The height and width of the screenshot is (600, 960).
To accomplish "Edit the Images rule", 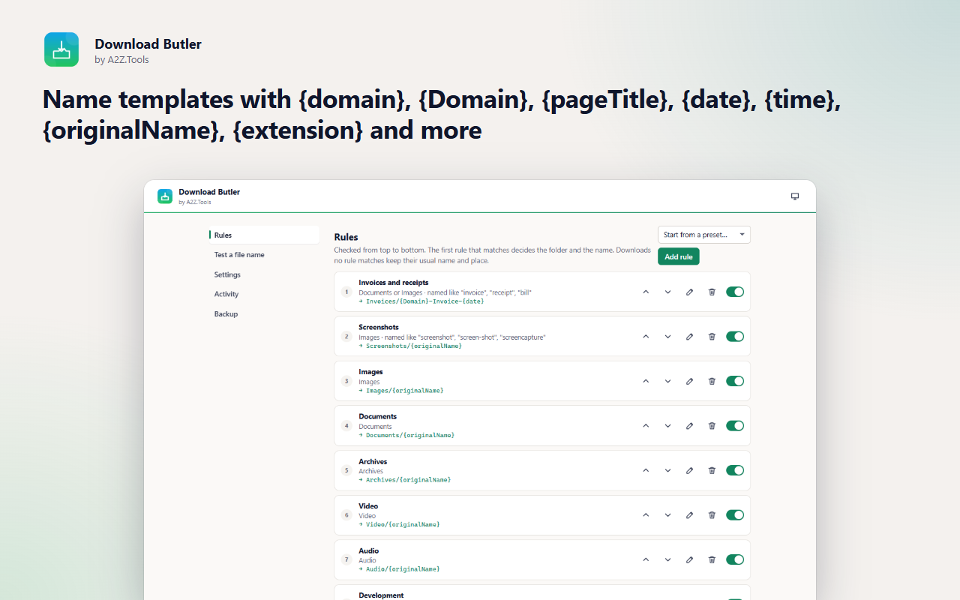I will tap(689, 381).
